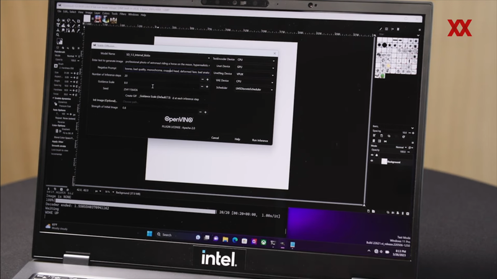Viewport: 497px width, 279px height.
Task: Click the Negative Prompt field
Action: (x=166, y=70)
